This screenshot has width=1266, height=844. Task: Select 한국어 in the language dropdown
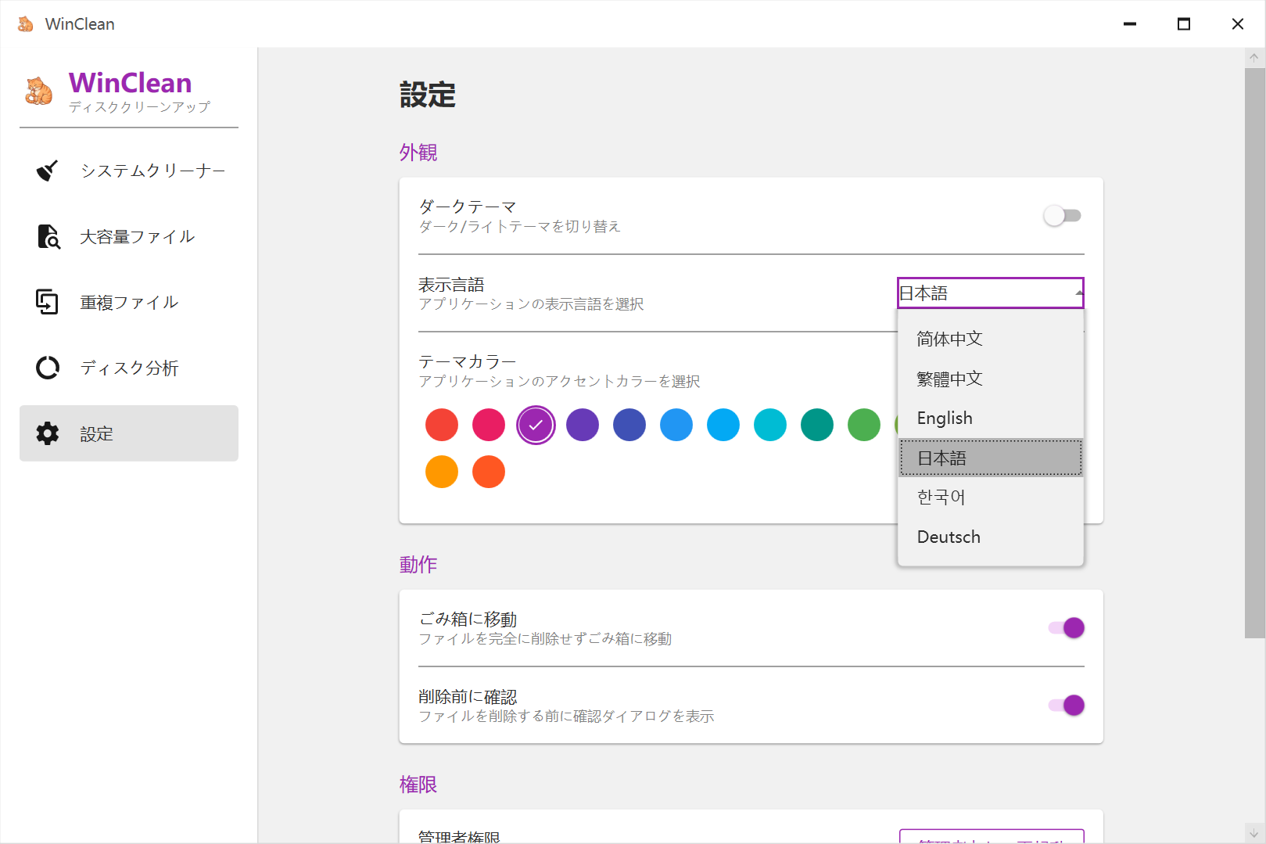(x=941, y=497)
